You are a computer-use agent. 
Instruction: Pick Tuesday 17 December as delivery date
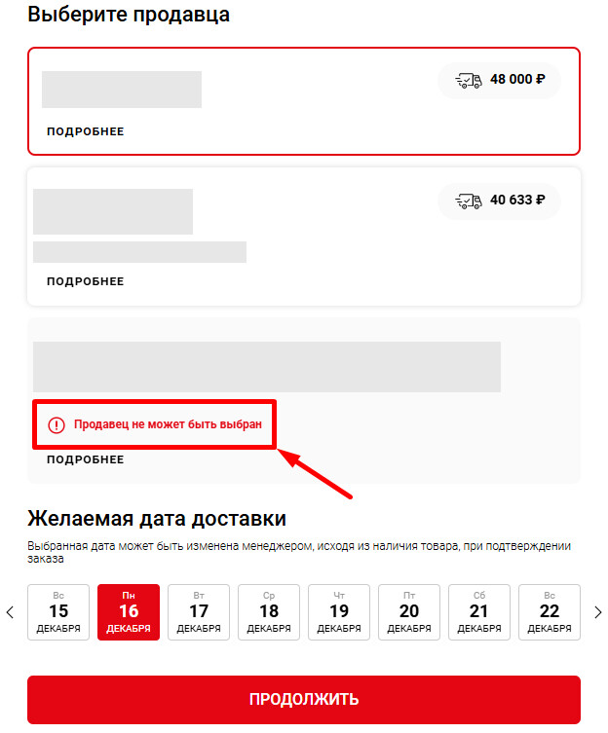pos(199,612)
